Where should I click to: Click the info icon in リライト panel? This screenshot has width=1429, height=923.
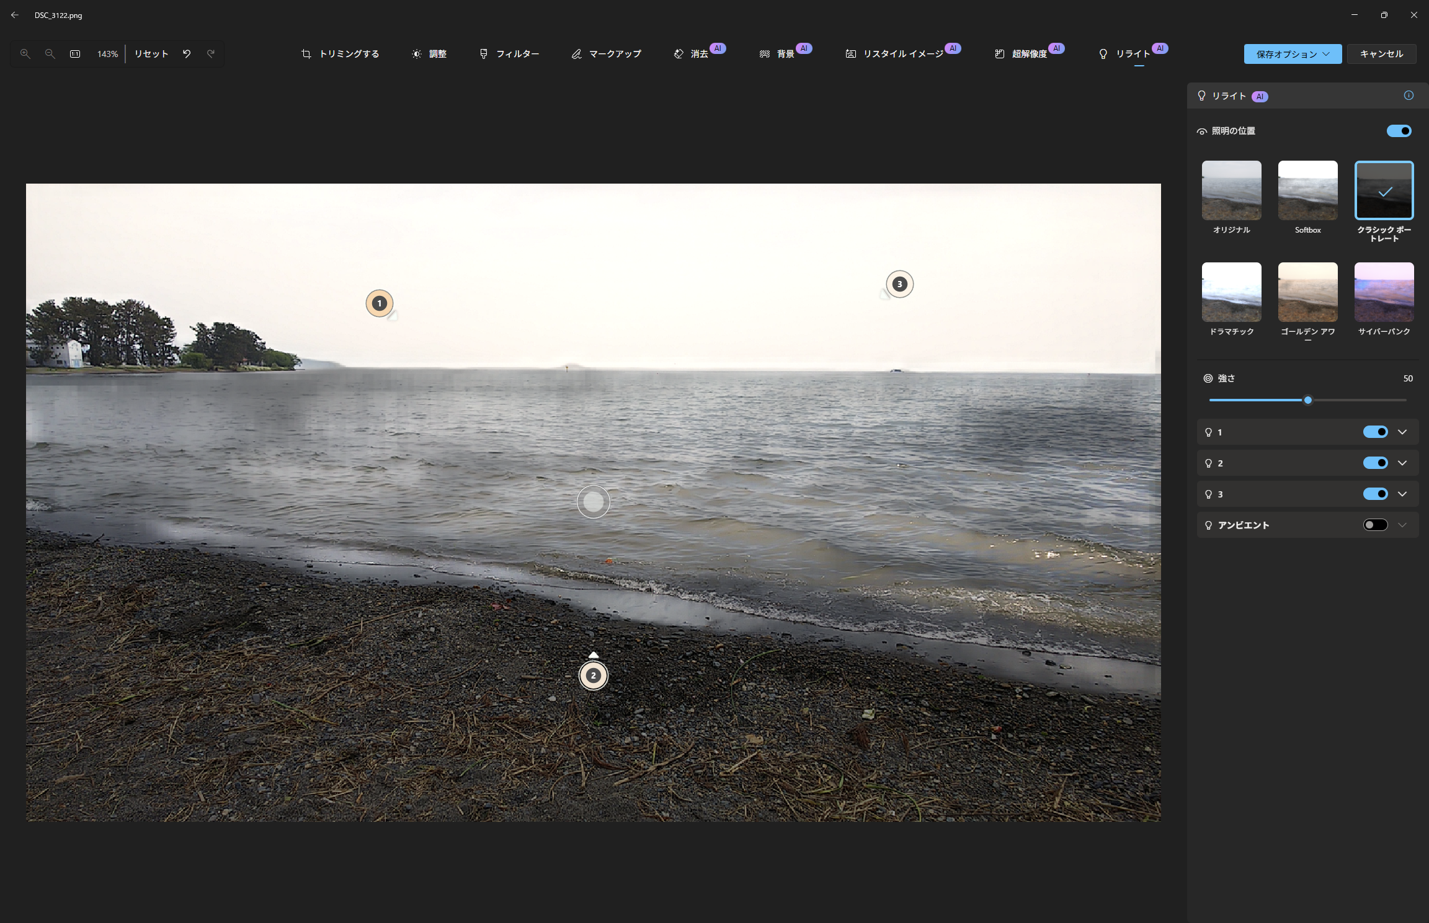tap(1409, 96)
